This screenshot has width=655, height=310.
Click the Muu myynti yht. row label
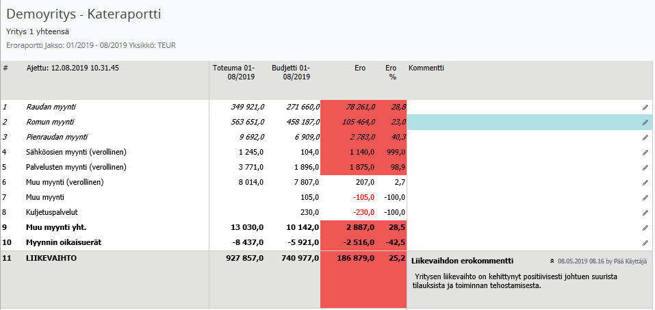point(57,228)
